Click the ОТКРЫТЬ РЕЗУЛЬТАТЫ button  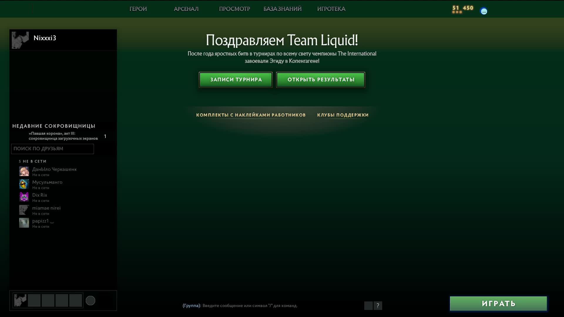point(320,80)
